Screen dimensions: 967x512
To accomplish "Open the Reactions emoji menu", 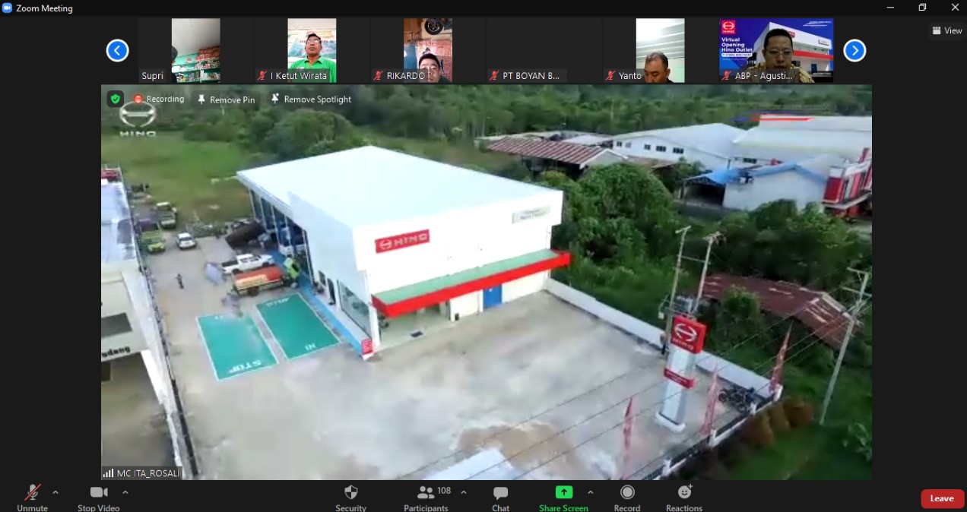I will point(684,497).
